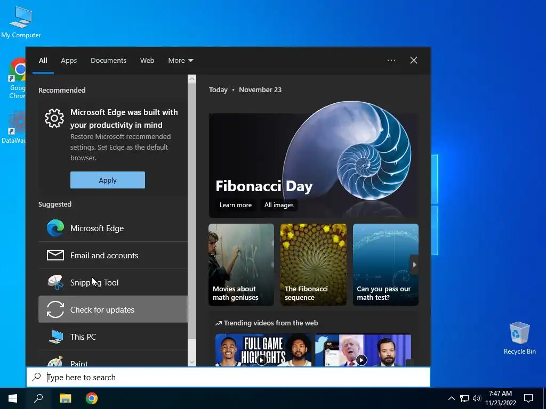Click the volume speaker icon in tray
Viewport: 546px width, 409px height.
tap(477, 398)
